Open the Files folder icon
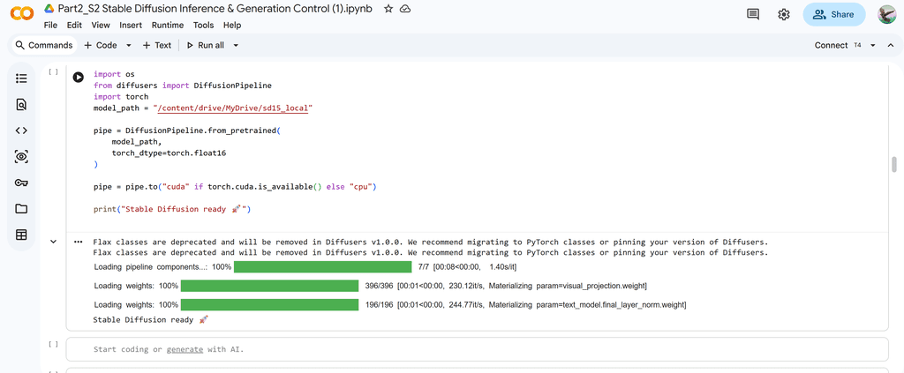The height and width of the screenshot is (373, 904). [x=21, y=209]
